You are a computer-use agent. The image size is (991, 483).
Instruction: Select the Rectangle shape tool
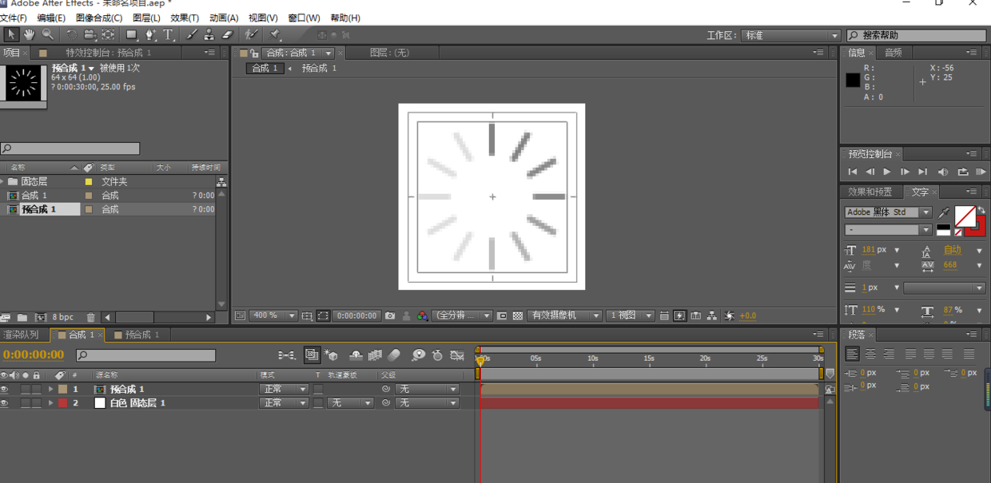tap(132, 34)
